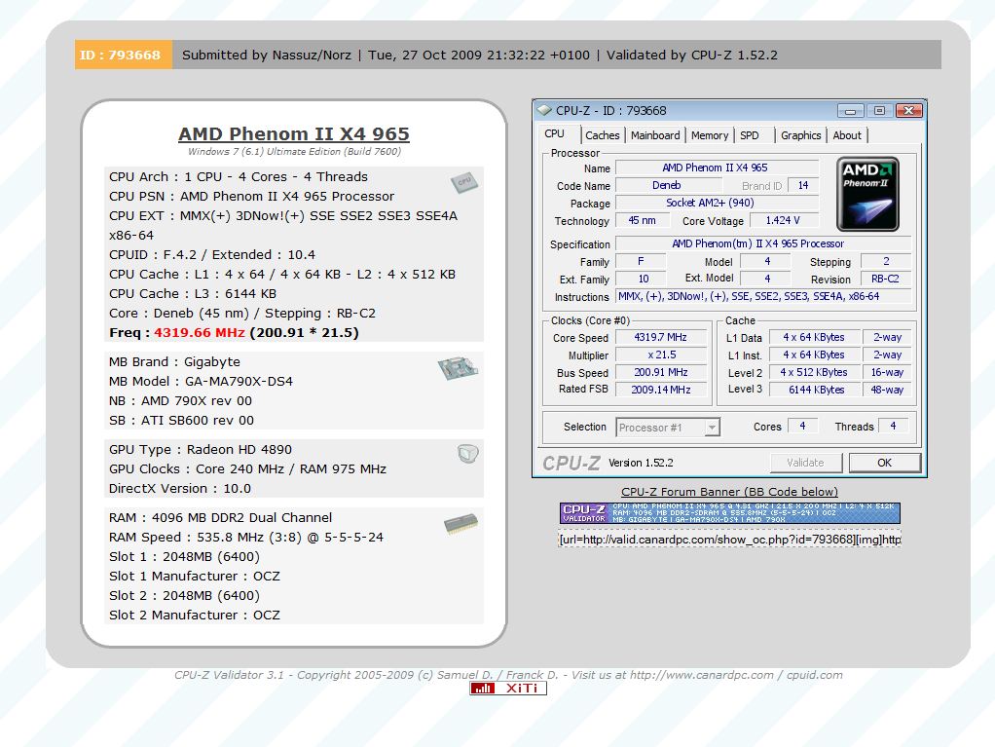Click the DirectX Version 10.0 line

180,489
